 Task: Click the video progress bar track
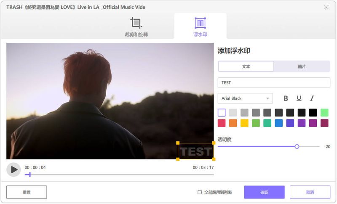[119, 175]
